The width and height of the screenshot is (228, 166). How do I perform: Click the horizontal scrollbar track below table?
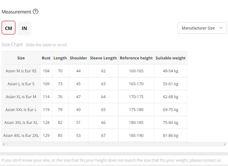click(x=114, y=144)
